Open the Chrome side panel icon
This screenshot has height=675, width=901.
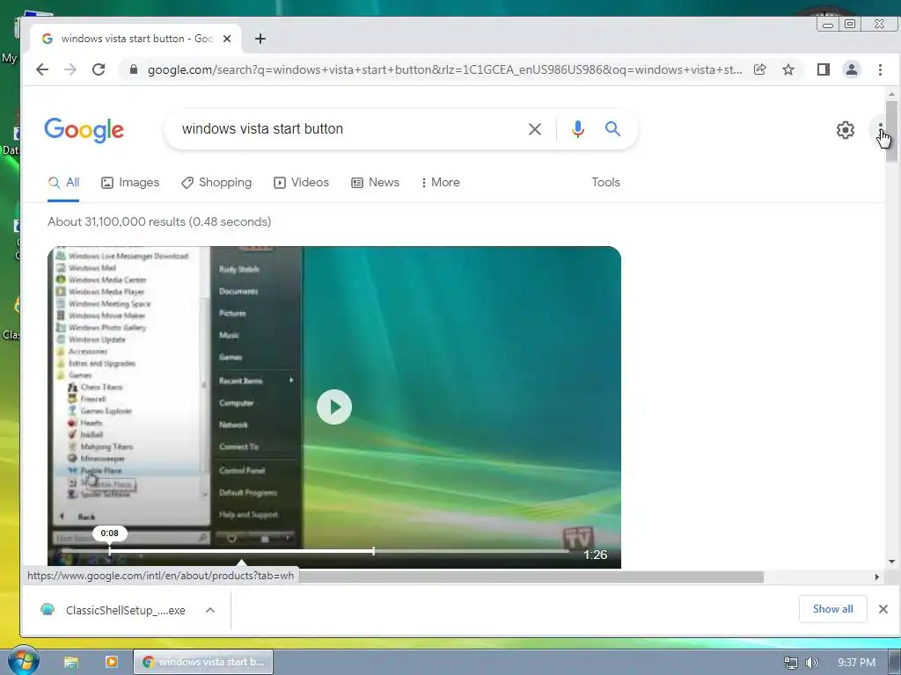823,69
